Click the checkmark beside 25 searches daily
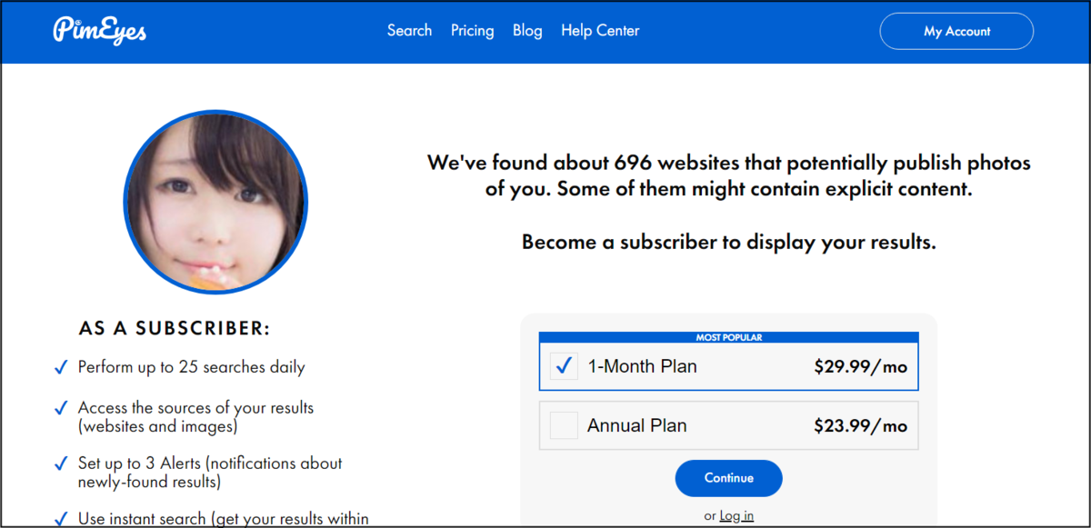Screen dimensions: 1091x528 point(61,368)
